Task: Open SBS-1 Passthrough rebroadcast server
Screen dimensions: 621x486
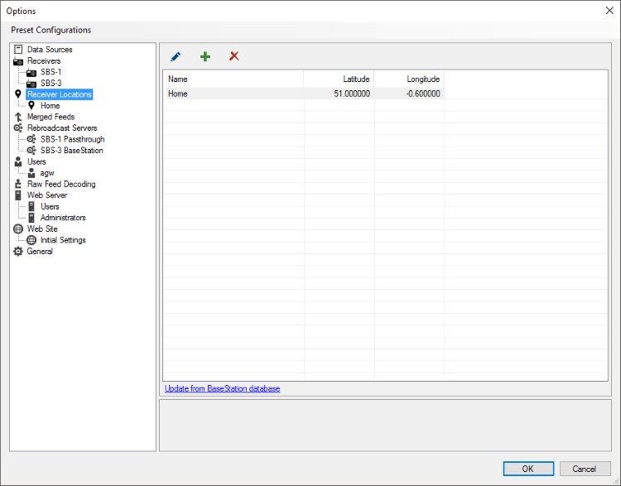Action: point(72,140)
